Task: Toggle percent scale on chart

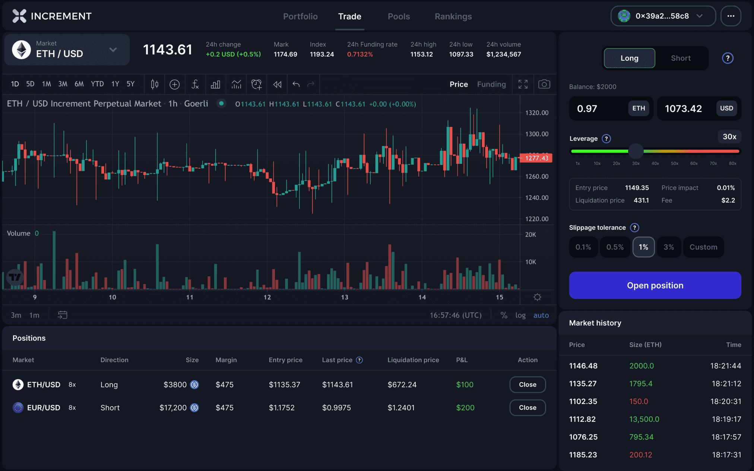Action: pos(504,315)
